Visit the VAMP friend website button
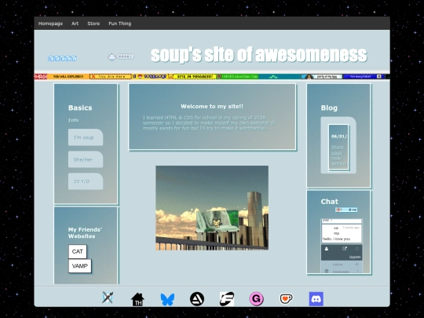 (80, 266)
